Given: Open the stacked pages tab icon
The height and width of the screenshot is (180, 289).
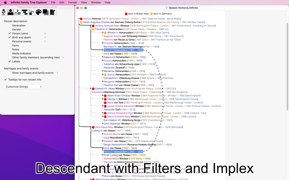Looking at the screenshot, I should click(46, 12).
